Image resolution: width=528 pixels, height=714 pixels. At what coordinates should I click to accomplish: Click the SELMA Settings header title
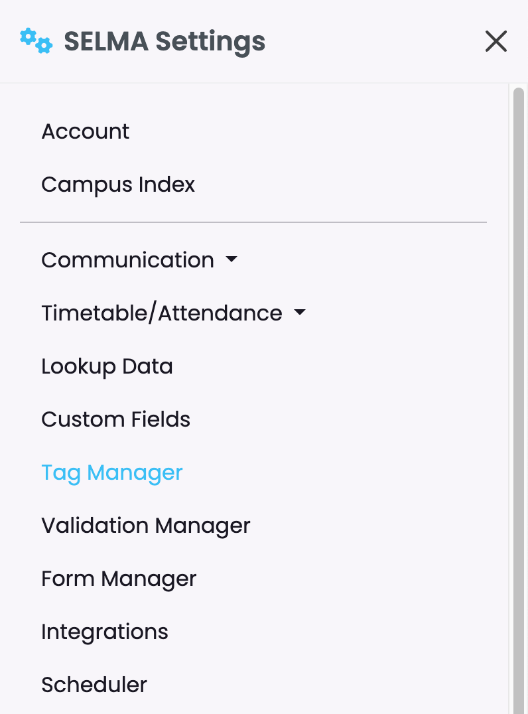(165, 42)
